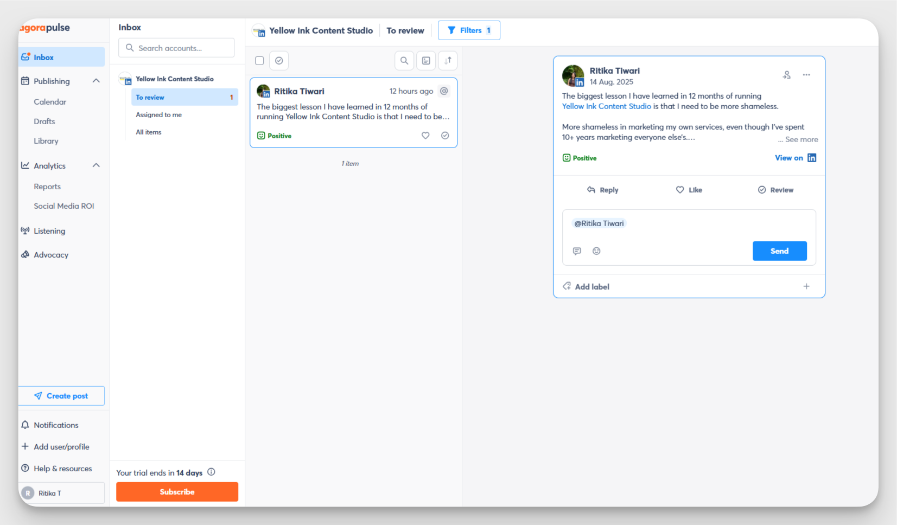Open Drafts in Publishing
Image resolution: width=897 pixels, height=525 pixels.
pyautogui.click(x=44, y=121)
